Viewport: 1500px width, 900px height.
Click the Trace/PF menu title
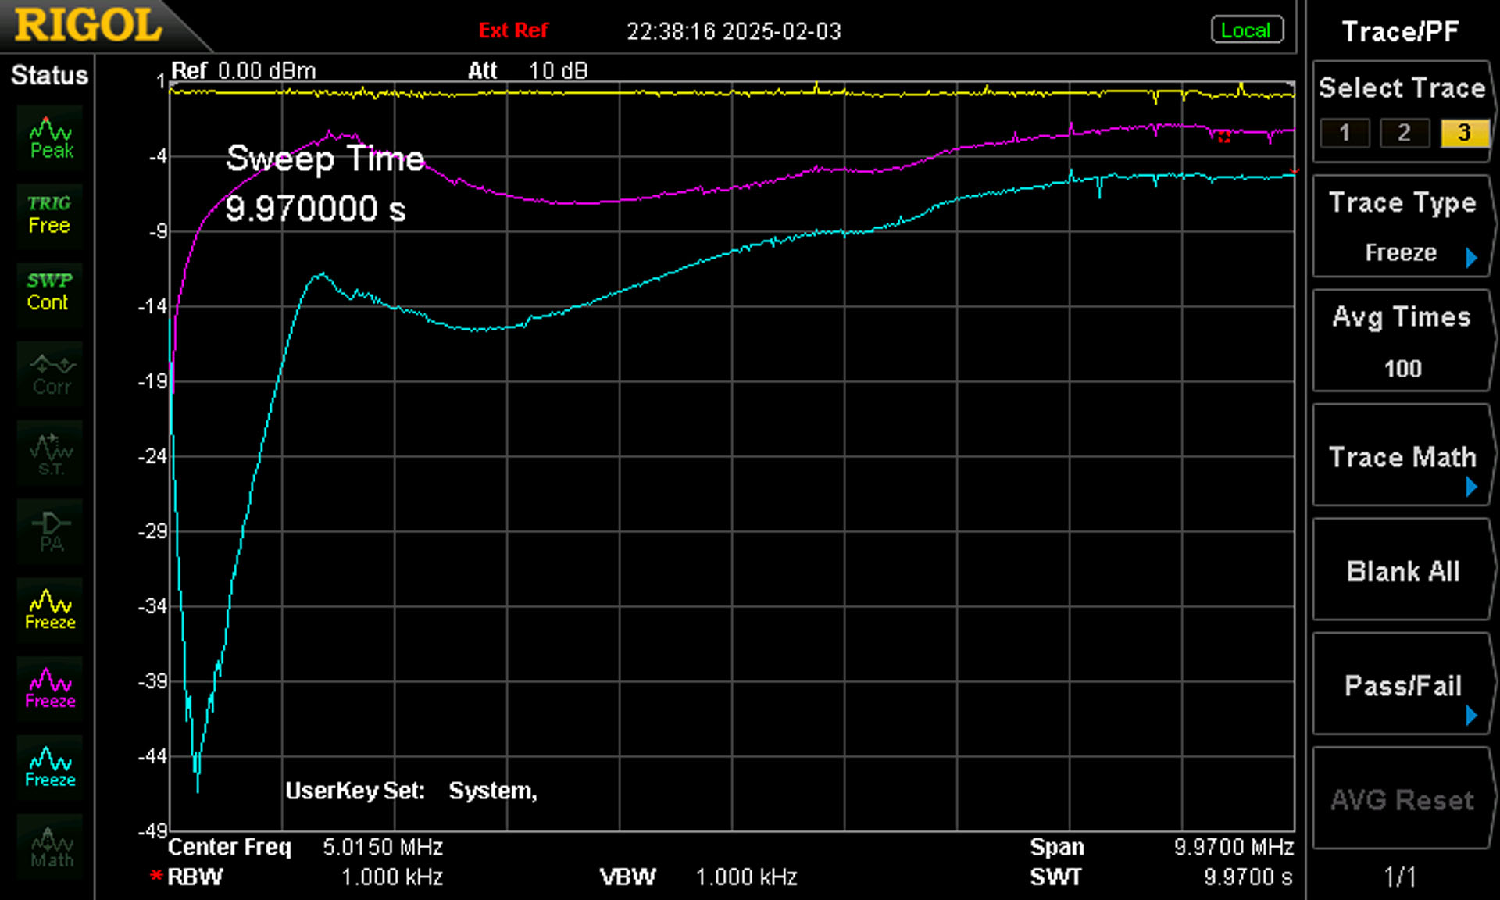1400,31
